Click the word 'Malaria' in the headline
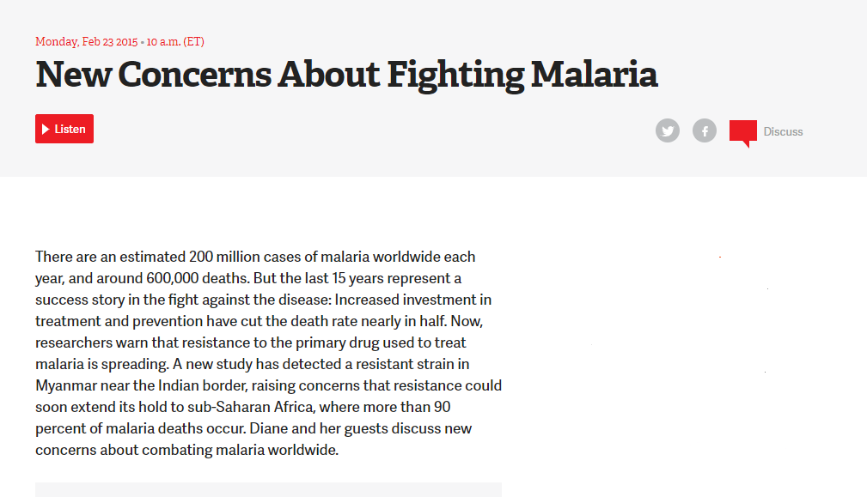The height and width of the screenshot is (497, 867). [x=594, y=75]
